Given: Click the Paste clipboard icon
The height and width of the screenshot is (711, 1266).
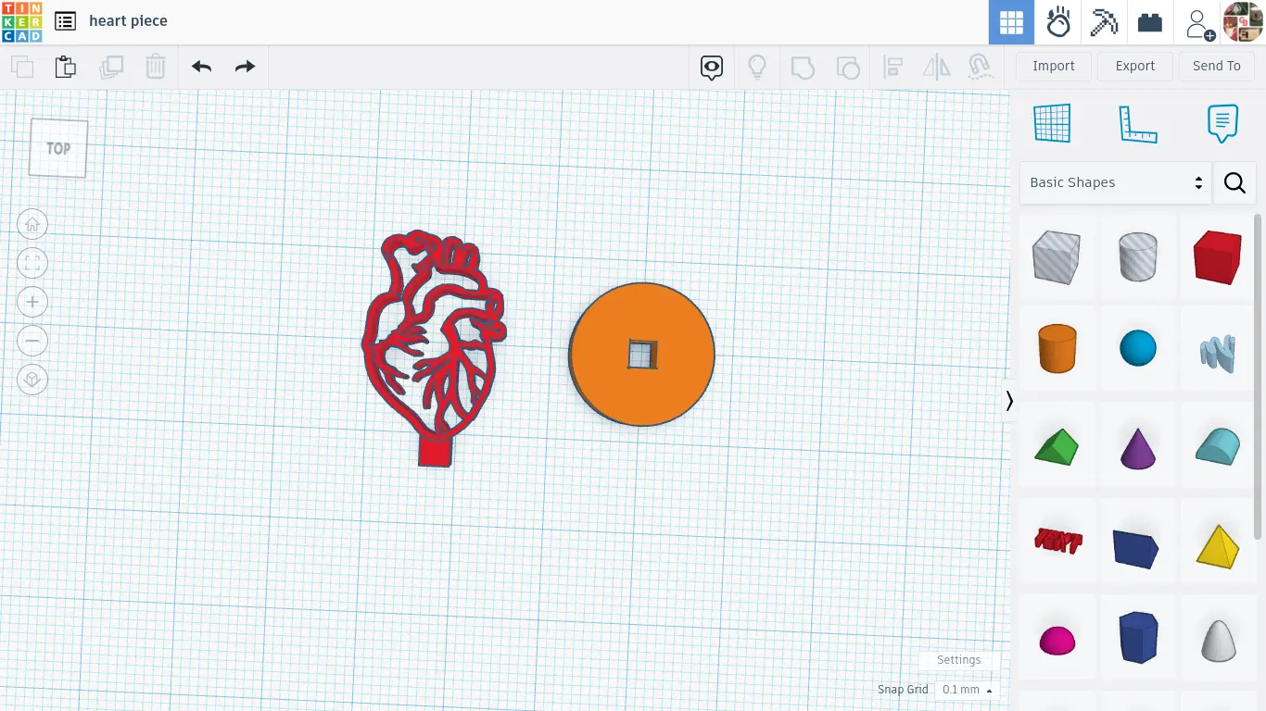Looking at the screenshot, I should (65, 67).
